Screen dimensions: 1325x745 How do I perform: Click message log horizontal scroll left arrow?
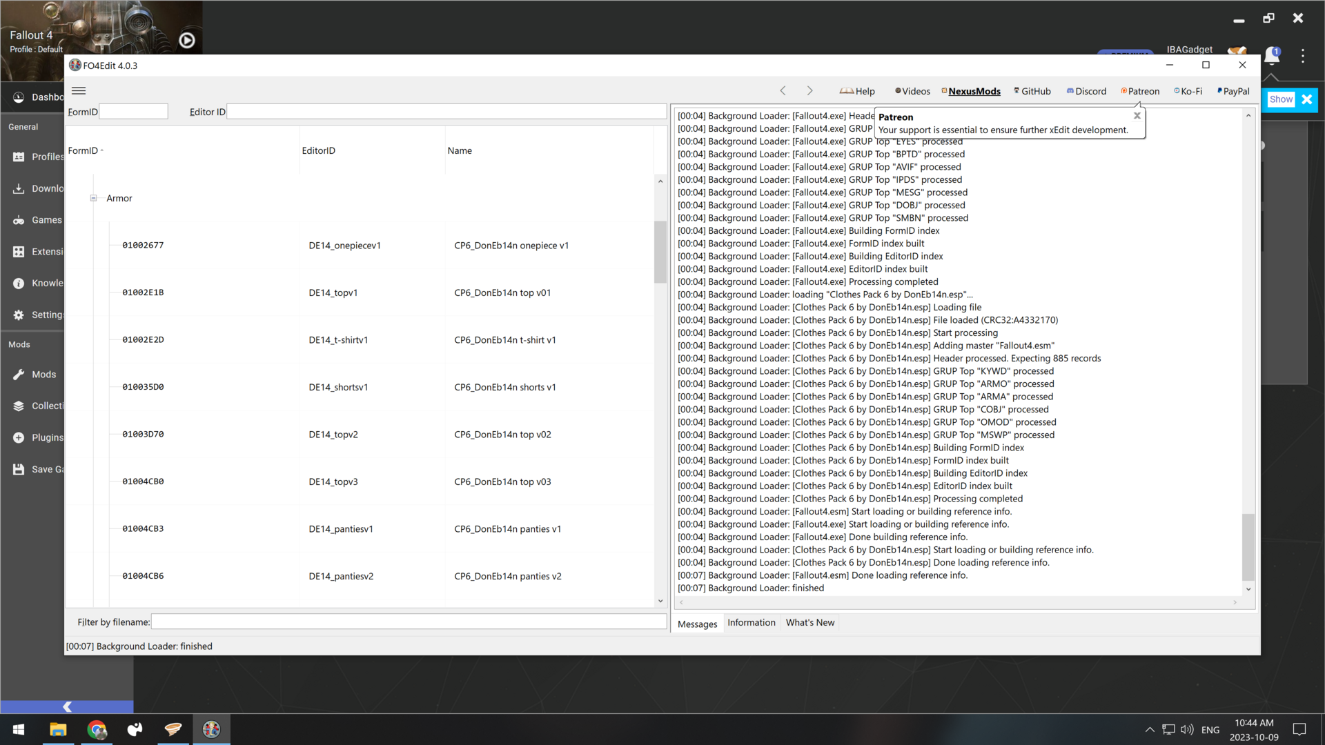(x=681, y=602)
